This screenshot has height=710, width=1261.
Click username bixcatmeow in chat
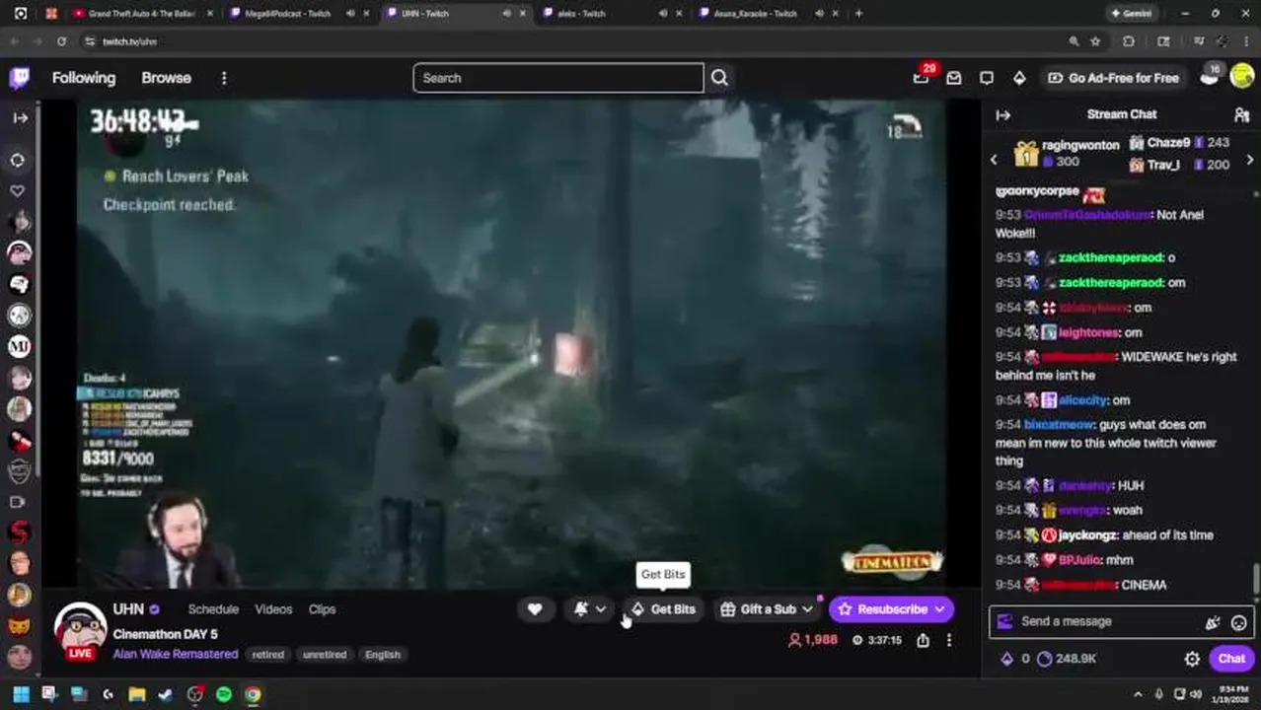pos(1060,425)
